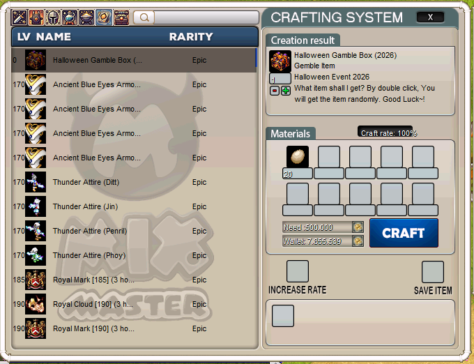This screenshot has height=364, width=474.
Task: Select Thunder Attire (Ditt) row
Action: coord(135,182)
